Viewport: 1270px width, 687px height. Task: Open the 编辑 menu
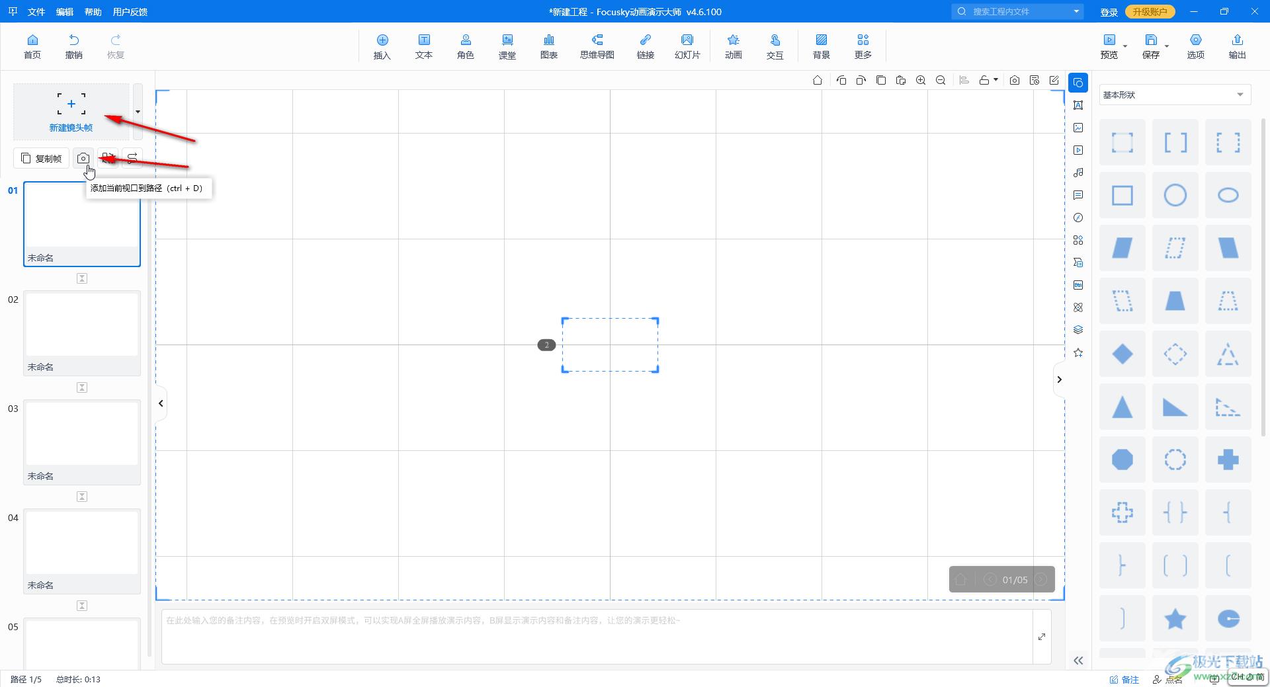coord(65,12)
